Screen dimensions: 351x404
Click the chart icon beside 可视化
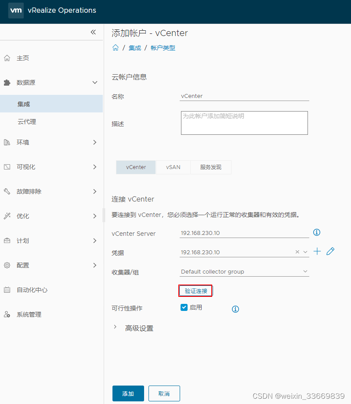[x=7, y=167]
